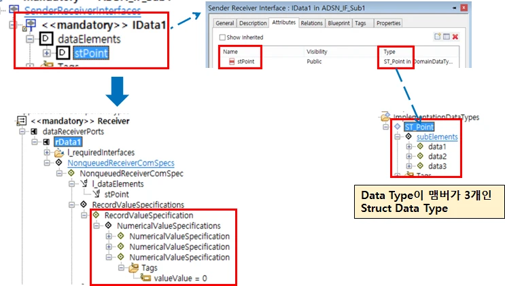
Task: Open the subElements link
Action: (x=437, y=137)
